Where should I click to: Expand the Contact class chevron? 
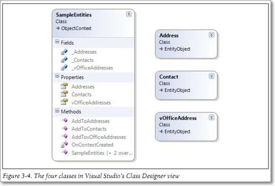coord(211,76)
